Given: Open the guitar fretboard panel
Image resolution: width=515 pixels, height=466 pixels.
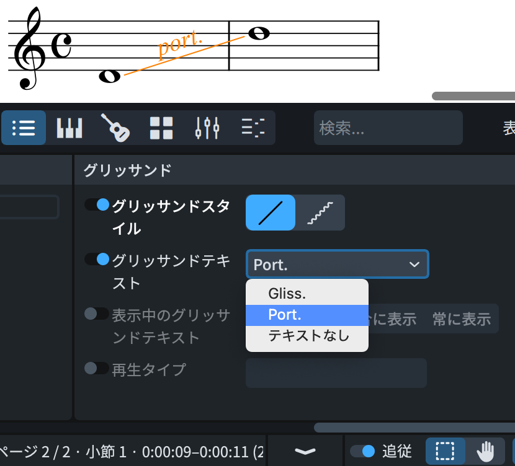Looking at the screenshot, I should coord(115,128).
